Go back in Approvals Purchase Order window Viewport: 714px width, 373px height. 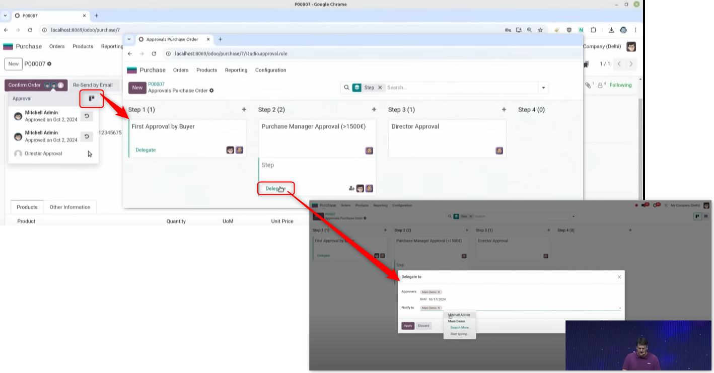(x=130, y=53)
